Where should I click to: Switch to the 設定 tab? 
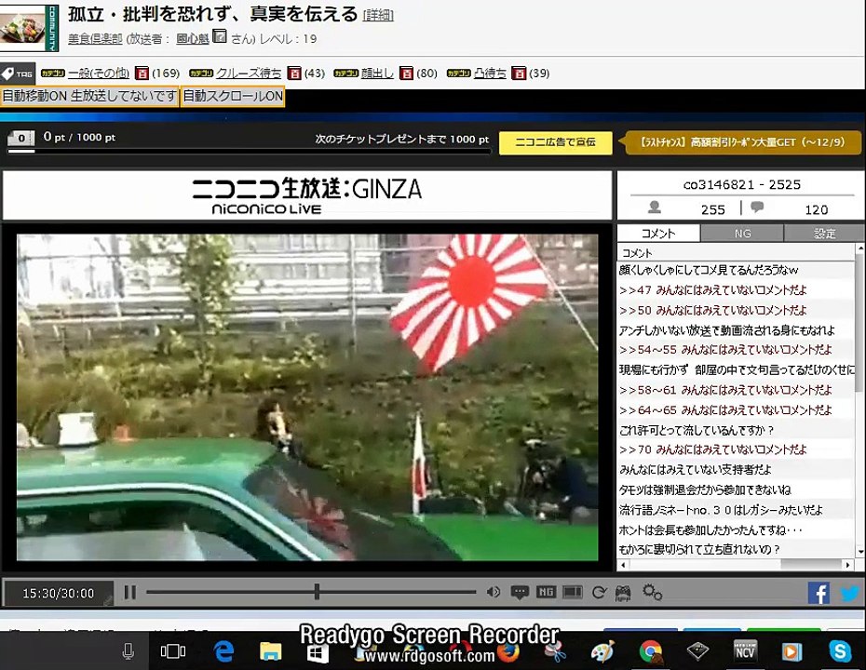click(x=825, y=234)
